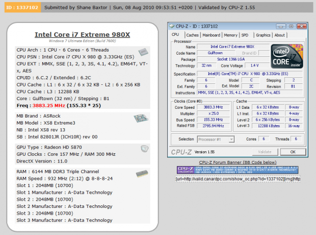Viewport: 316px width, 235px height.
Task: Click the RAM stick icon beside RAM section
Action: [142, 174]
